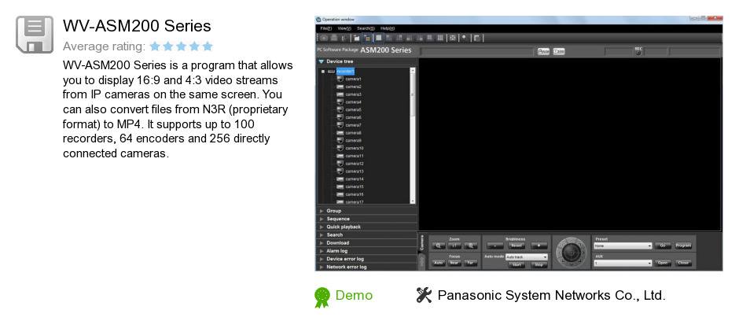Click the Brightness minus button
The image size is (739, 332).
[x=495, y=245]
